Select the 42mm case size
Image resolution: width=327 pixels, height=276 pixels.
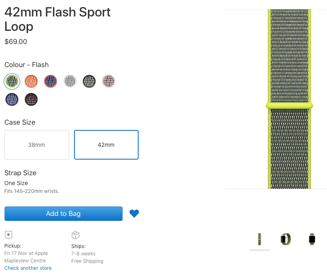pyautogui.click(x=106, y=145)
